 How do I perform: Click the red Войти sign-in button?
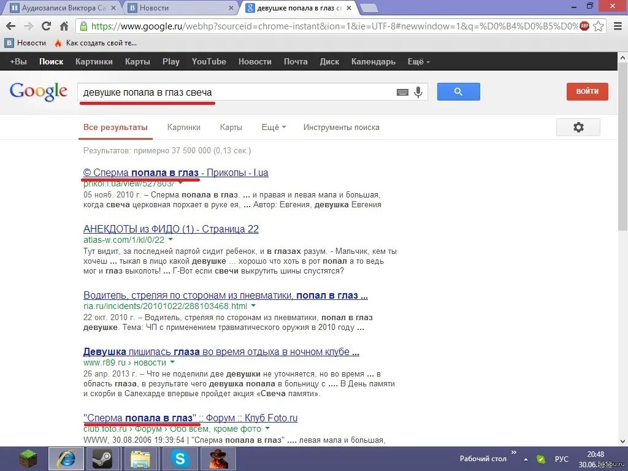[587, 92]
